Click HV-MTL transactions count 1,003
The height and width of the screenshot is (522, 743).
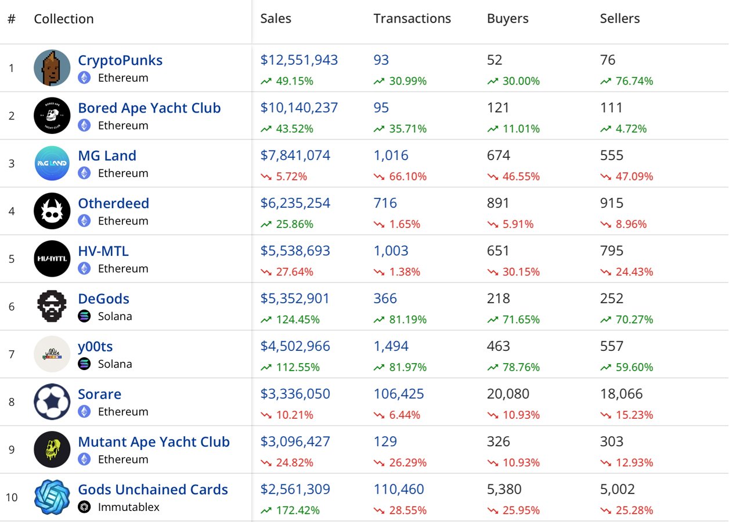pos(391,251)
